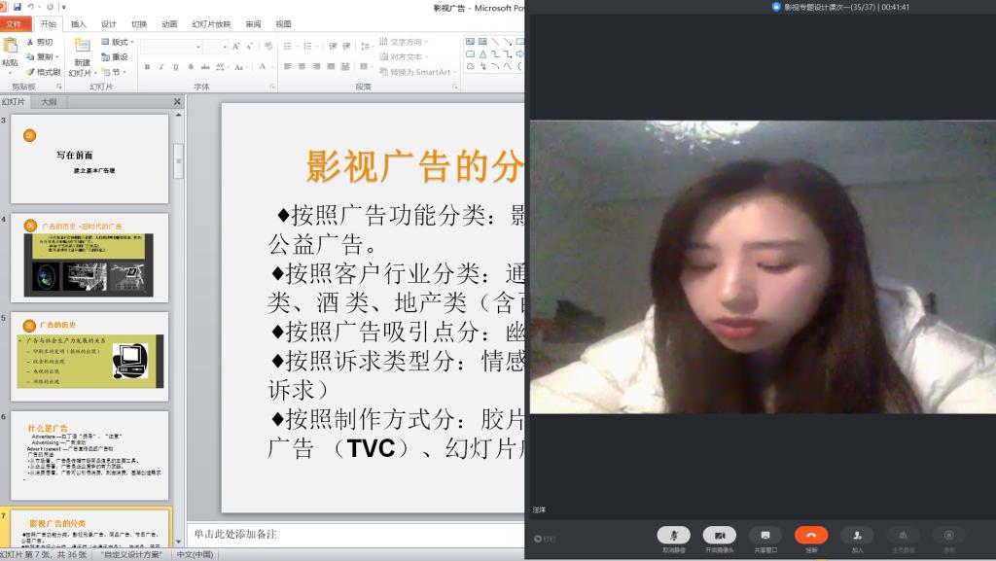Click the line spacing icon

366,47
